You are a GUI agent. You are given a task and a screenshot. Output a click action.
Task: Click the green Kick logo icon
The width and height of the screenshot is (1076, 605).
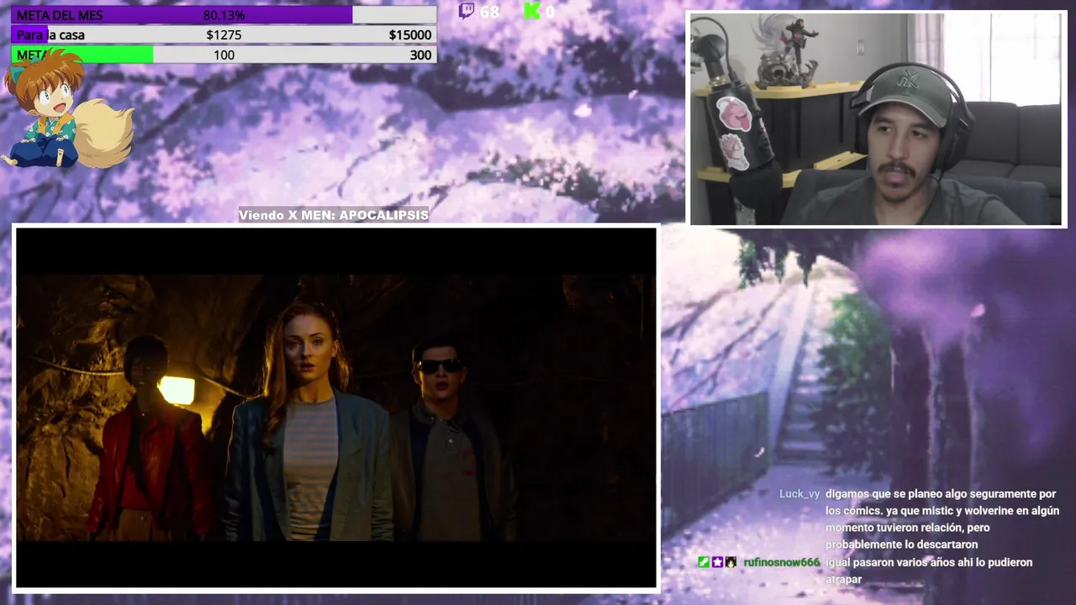(531, 11)
